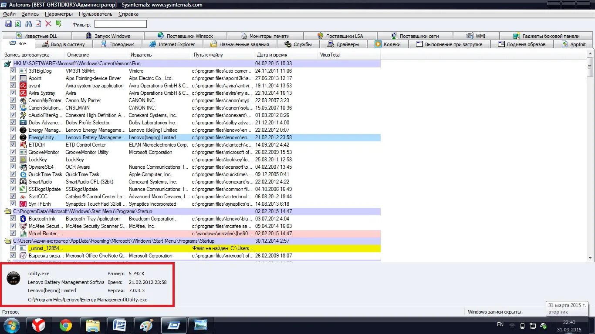Click the EN language indicator in tray
Image resolution: width=595 pixels, height=334 pixels.
point(500,324)
